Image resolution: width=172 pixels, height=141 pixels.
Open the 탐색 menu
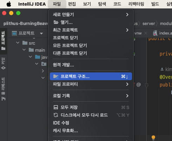coord(102,4)
